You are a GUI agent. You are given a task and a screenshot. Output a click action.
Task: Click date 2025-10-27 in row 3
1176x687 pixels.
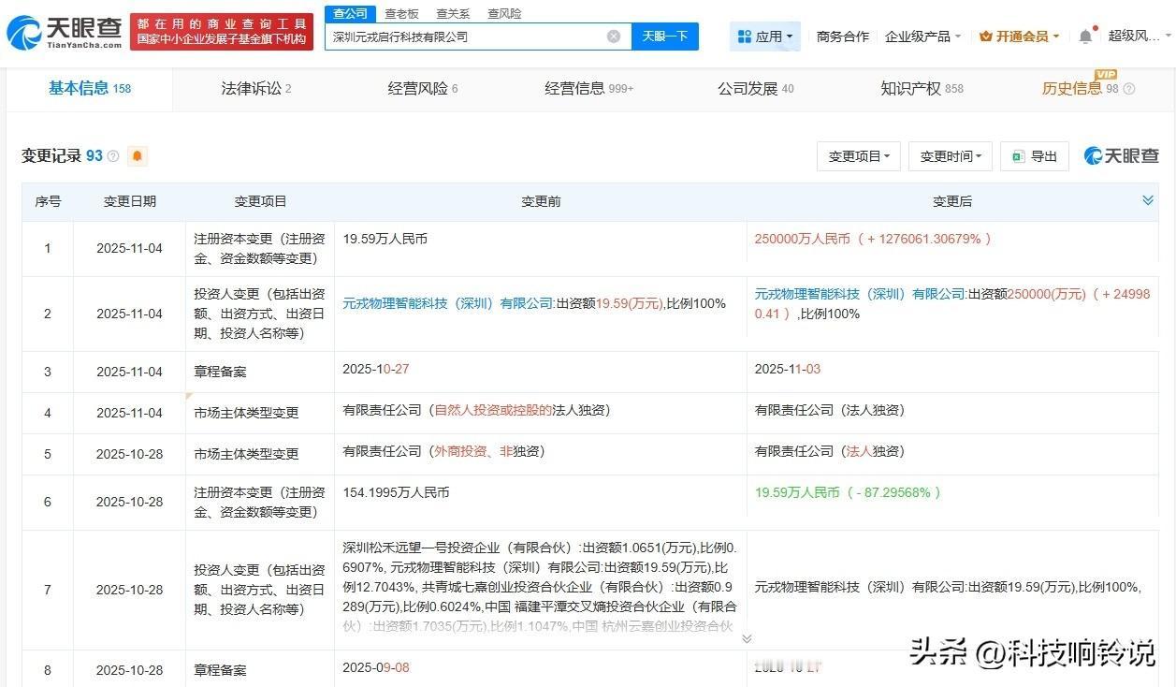point(376,369)
